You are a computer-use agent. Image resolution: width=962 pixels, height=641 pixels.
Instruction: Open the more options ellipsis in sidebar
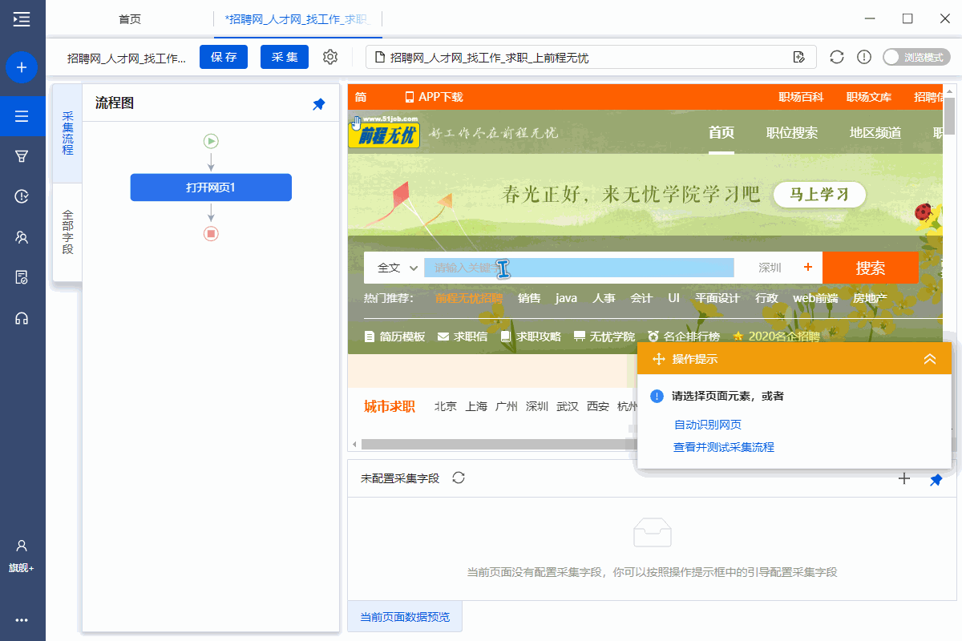coord(22,619)
